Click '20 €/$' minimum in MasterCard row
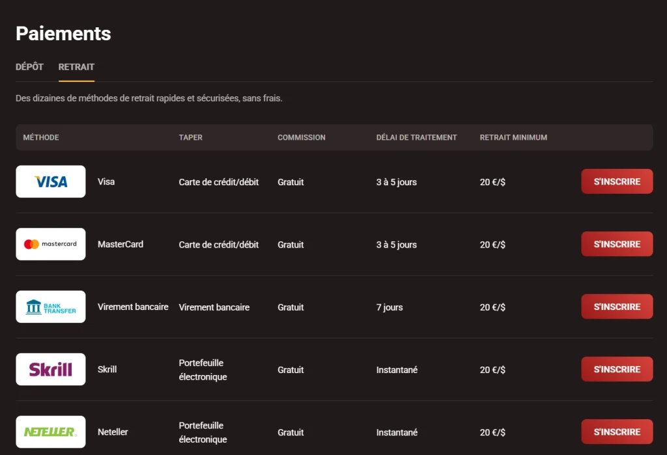Viewport: 667px width, 455px height. pyautogui.click(x=492, y=244)
